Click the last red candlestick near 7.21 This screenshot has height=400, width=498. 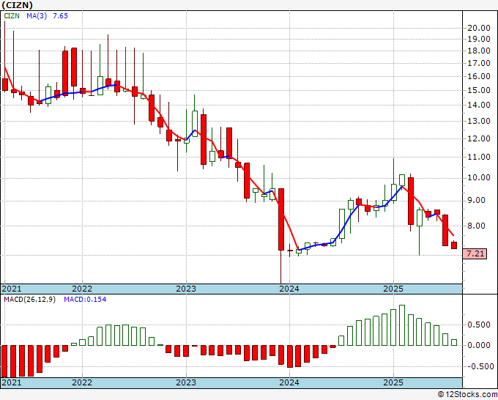(454, 245)
